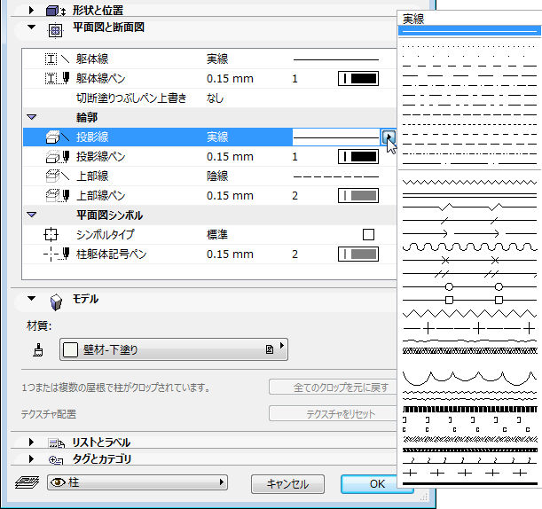Click the OK button
Viewport: 542px width, 509px height.
point(377,484)
